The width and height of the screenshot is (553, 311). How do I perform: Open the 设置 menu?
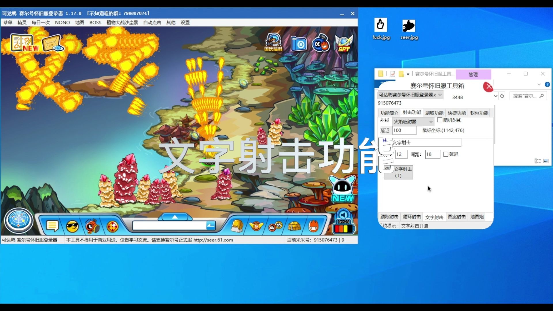point(185,22)
